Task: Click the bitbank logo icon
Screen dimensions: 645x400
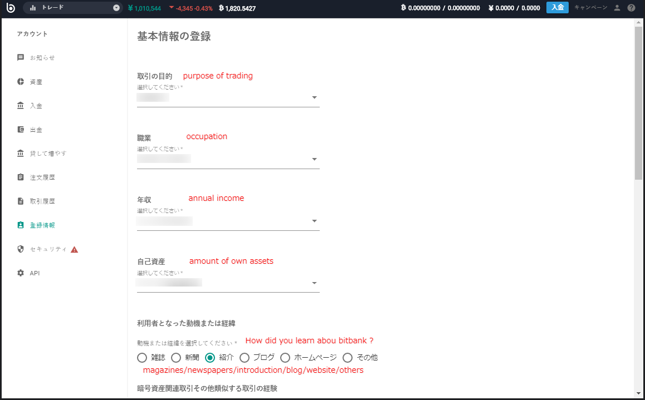Action: pos(11,8)
